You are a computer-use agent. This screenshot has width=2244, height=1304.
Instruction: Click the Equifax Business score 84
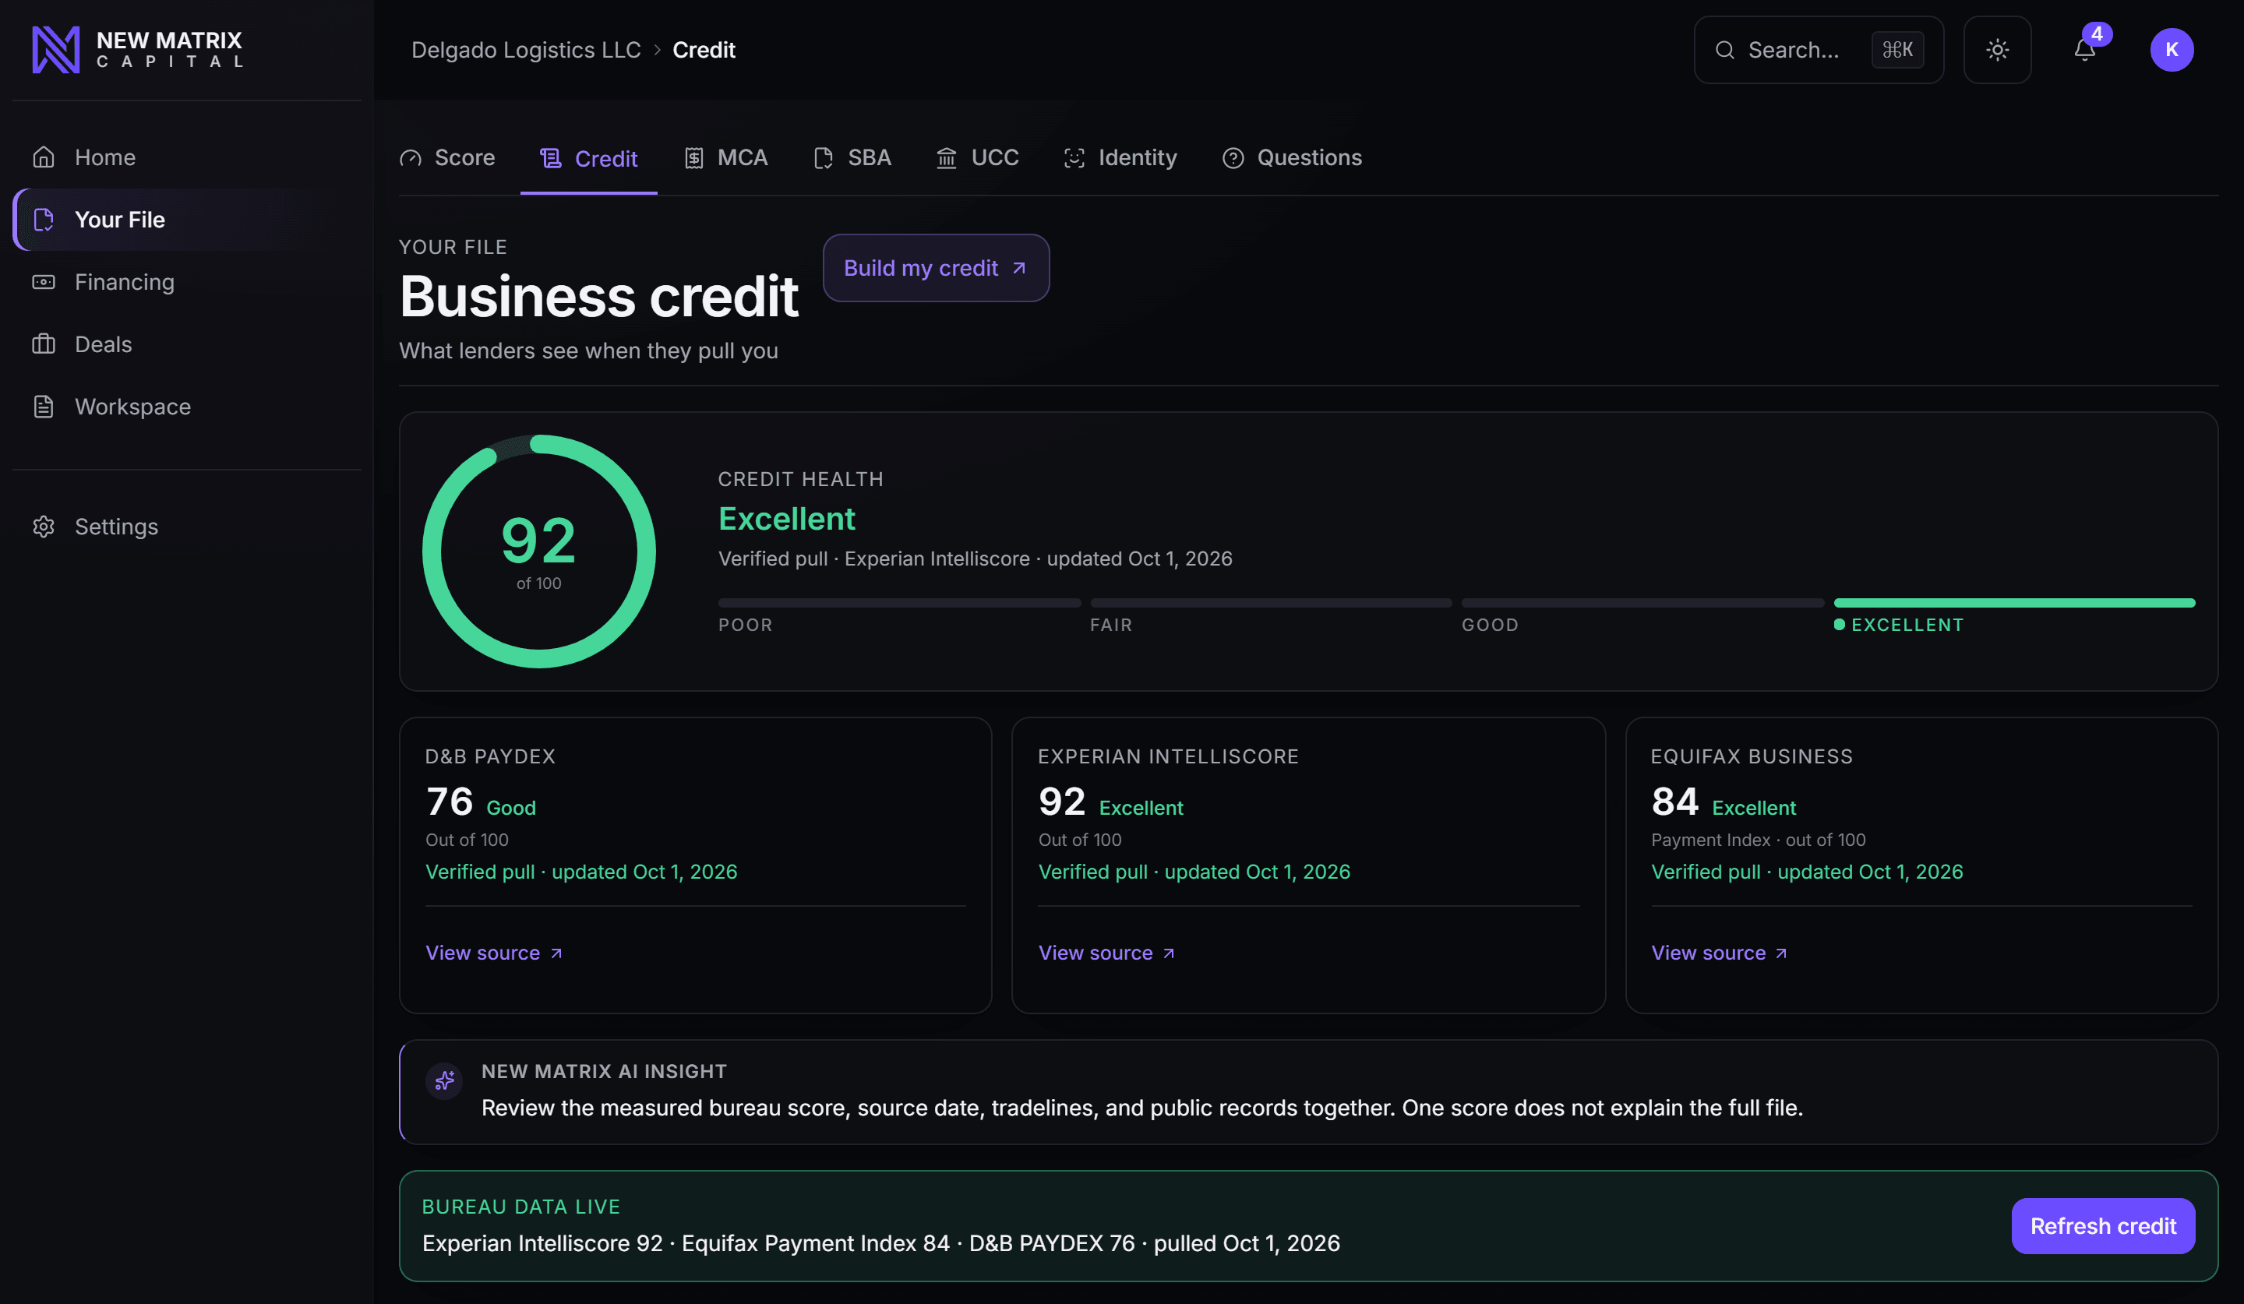[1675, 802]
